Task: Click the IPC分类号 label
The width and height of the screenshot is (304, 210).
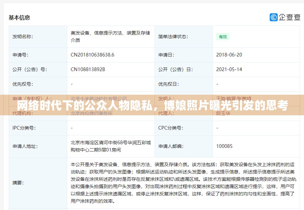Action: point(24,128)
